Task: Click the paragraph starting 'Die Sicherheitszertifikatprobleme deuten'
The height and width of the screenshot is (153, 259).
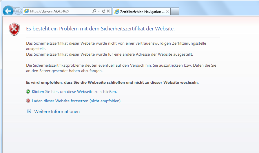Action: 121,68
